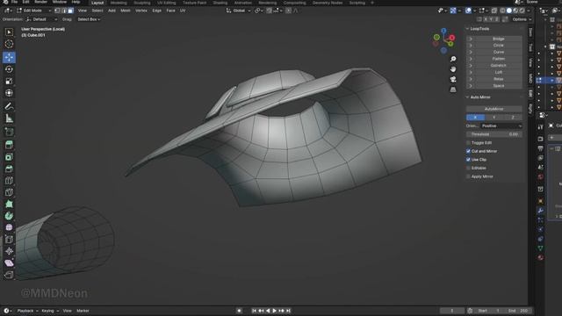Switch perspective/orthographic grid icon
562x316 pixels.
pyautogui.click(x=453, y=90)
